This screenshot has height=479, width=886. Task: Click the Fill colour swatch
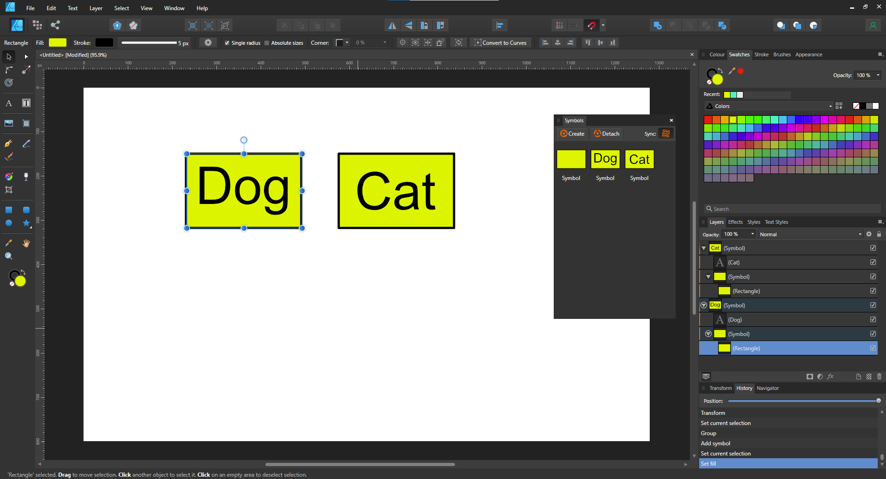58,42
